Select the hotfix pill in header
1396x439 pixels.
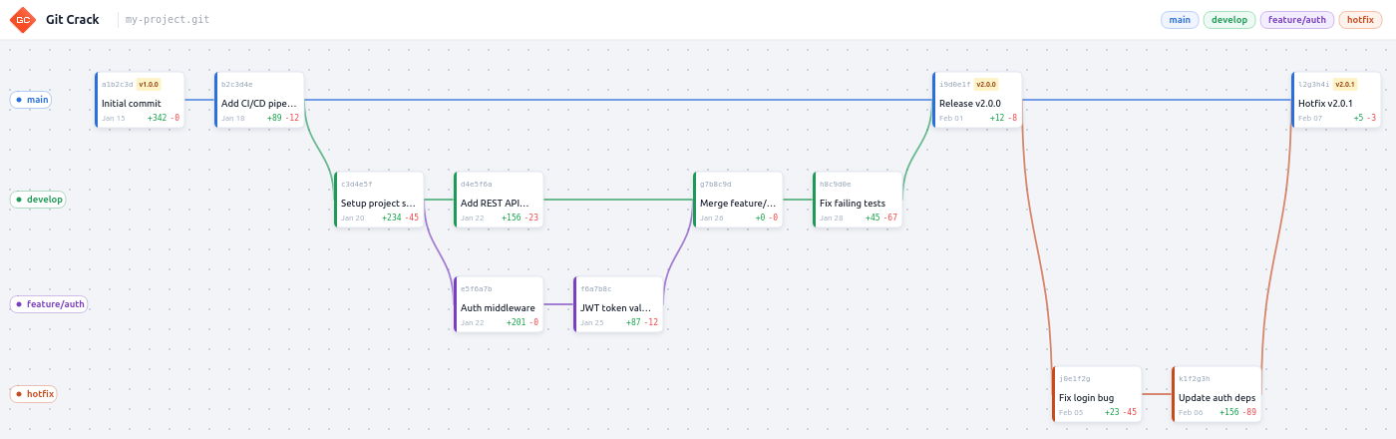pyautogui.click(x=1360, y=20)
